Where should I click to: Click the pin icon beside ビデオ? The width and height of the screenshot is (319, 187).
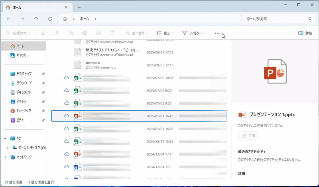(x=43, y=120)
